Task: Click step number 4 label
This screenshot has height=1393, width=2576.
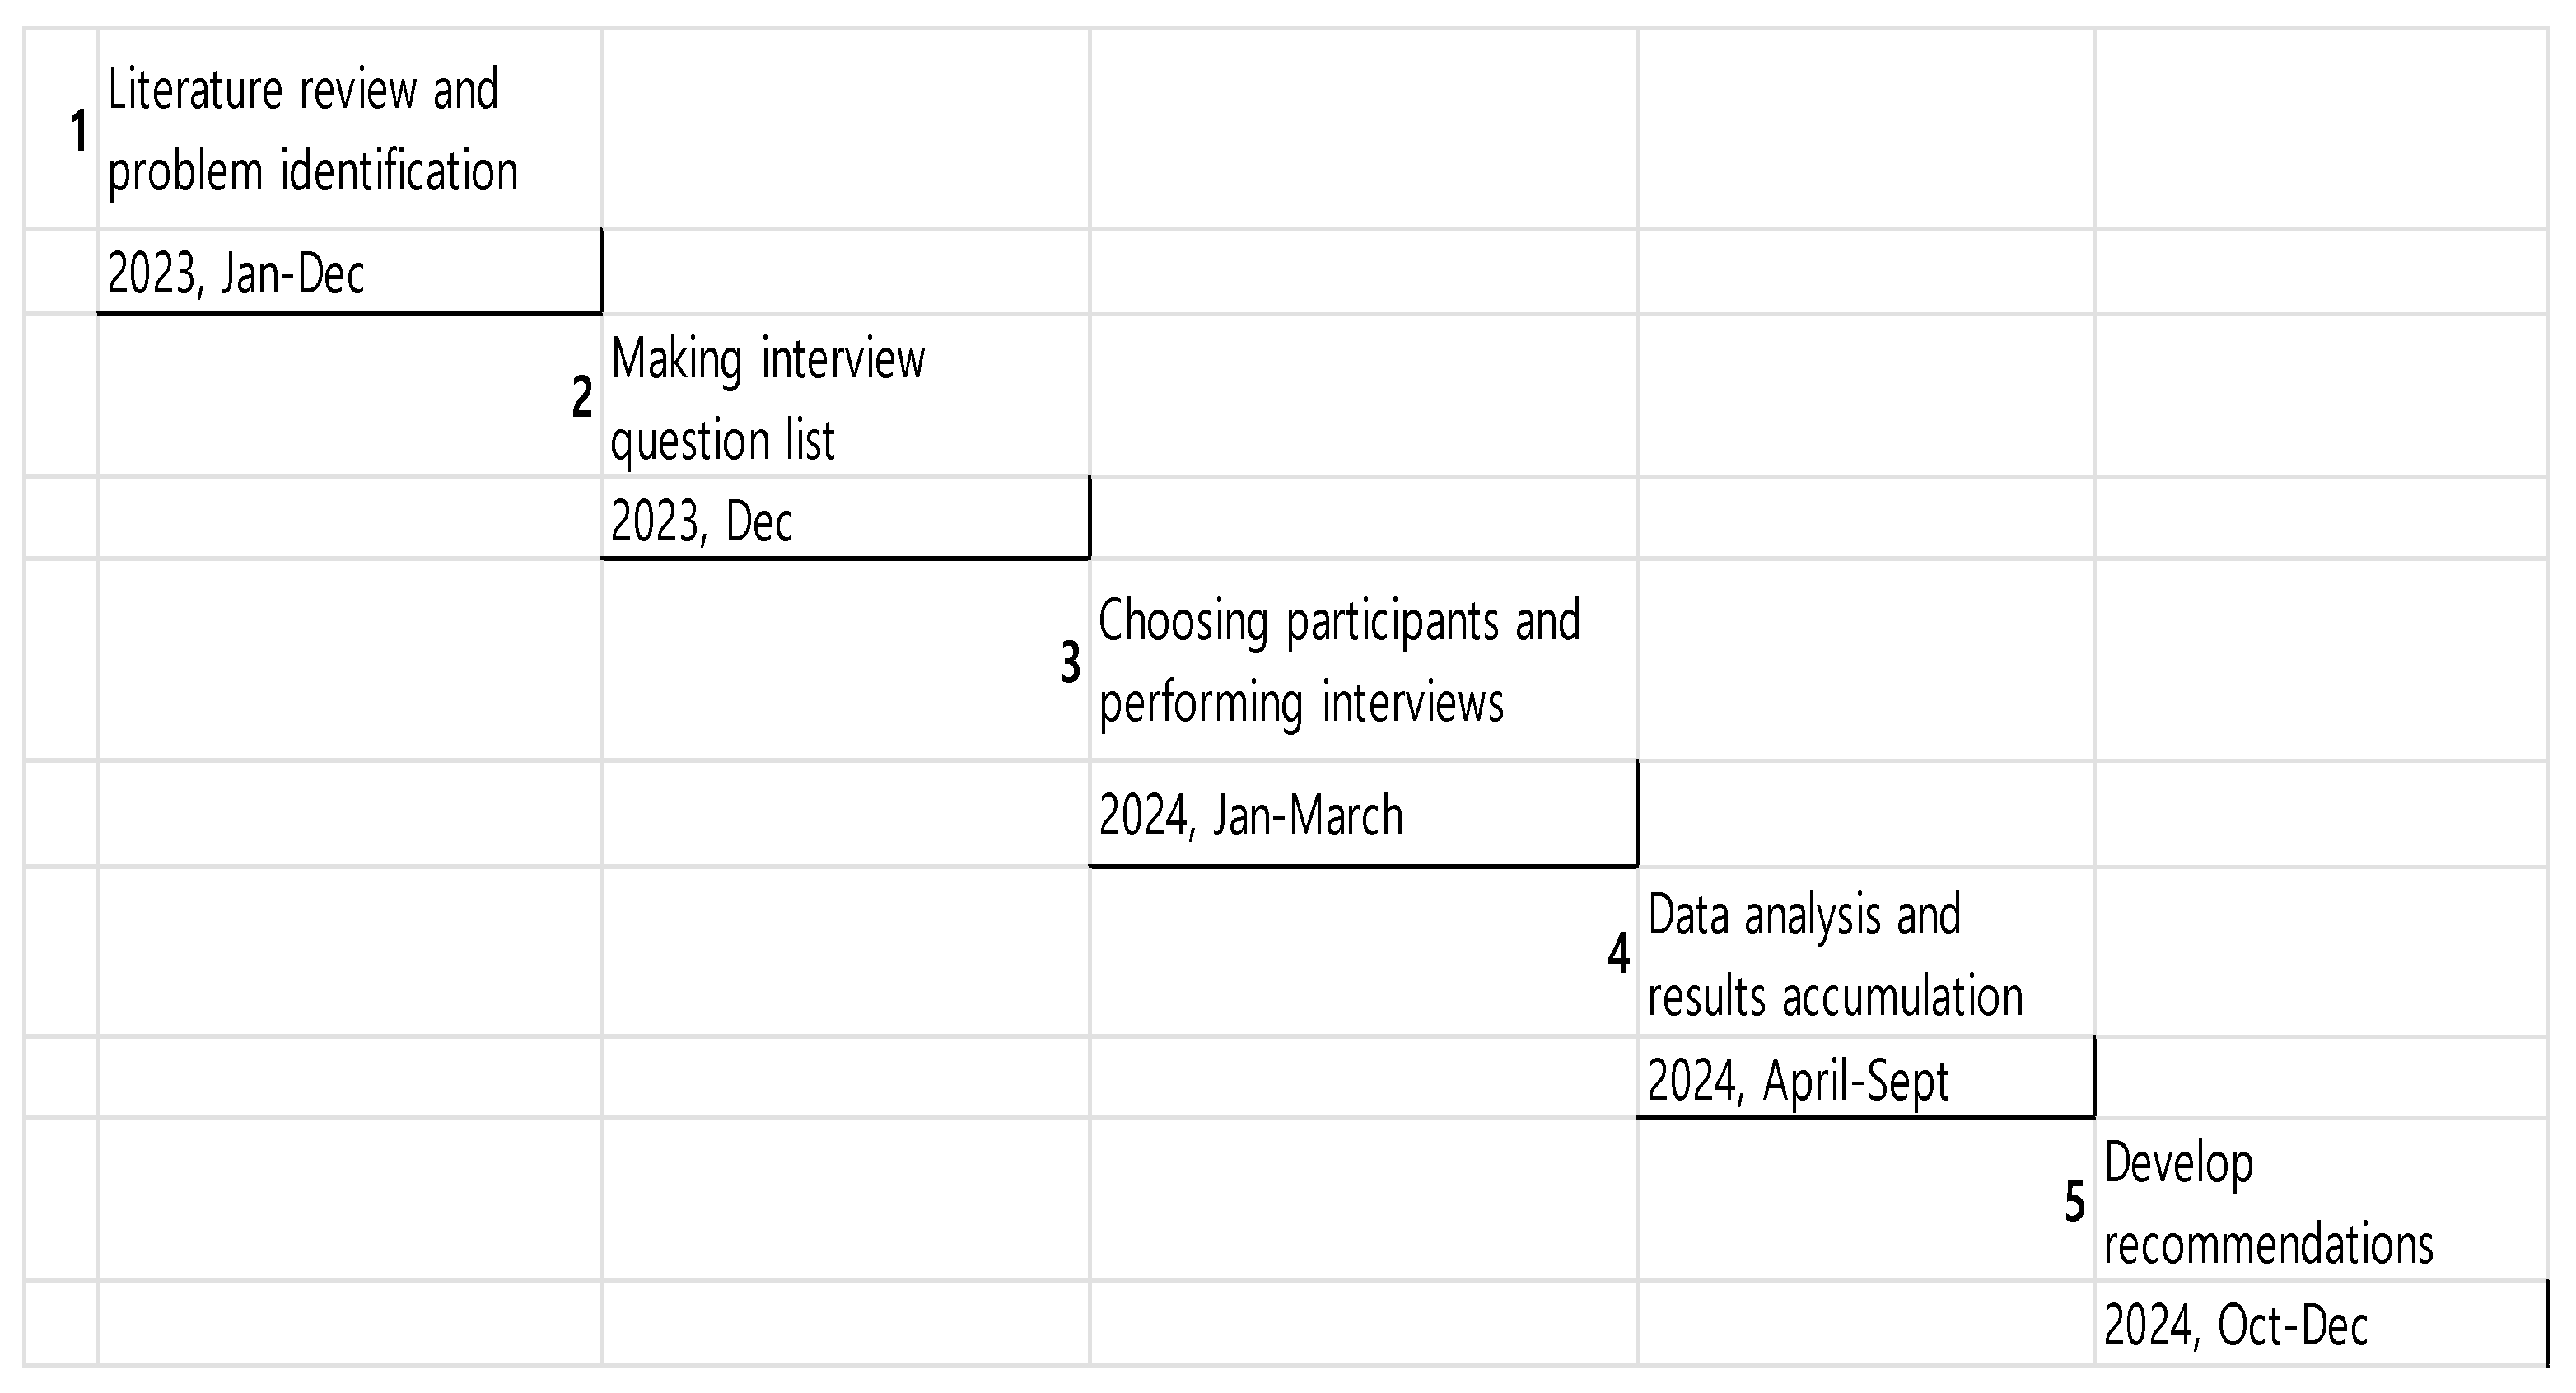Action: coord(1619,953)
